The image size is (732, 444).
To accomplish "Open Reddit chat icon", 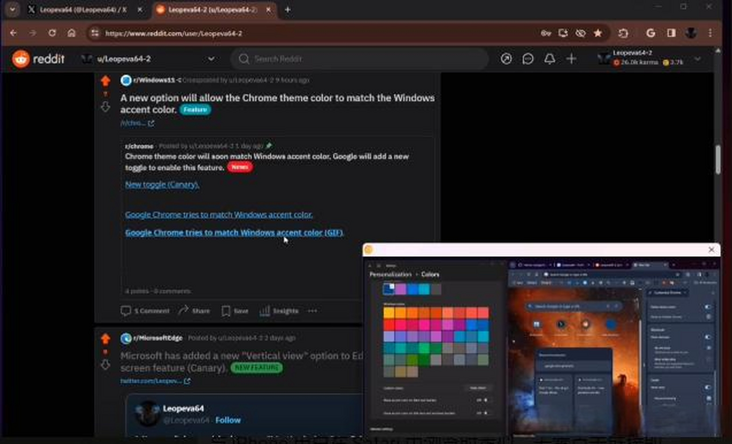I will pyautogui.click(x=528, y=59).
